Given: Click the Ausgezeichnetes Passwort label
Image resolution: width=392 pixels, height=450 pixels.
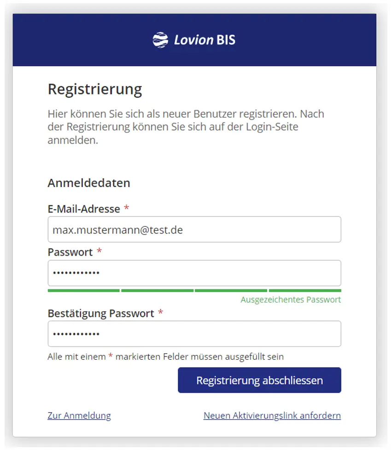Looking at the screenshot, I should tap(291, 299).
